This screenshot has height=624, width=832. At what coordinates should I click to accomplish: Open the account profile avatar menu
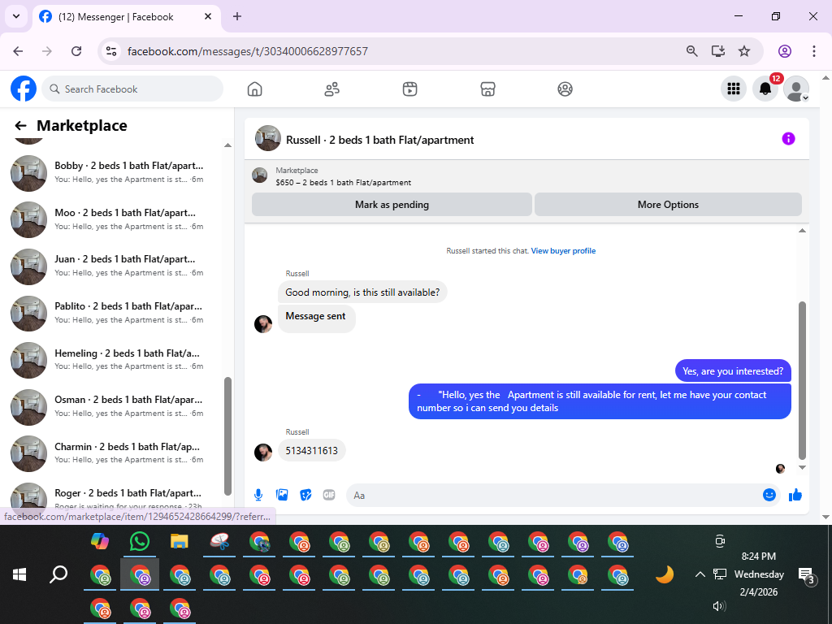[796, 89]
